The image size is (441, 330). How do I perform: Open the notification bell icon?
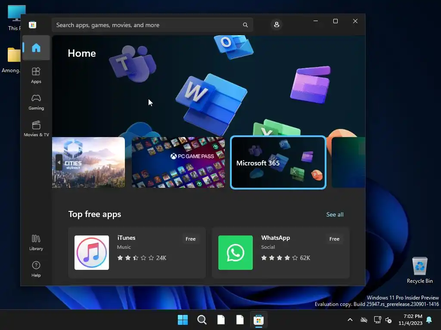pyautogui.click(x=429, y=320)
